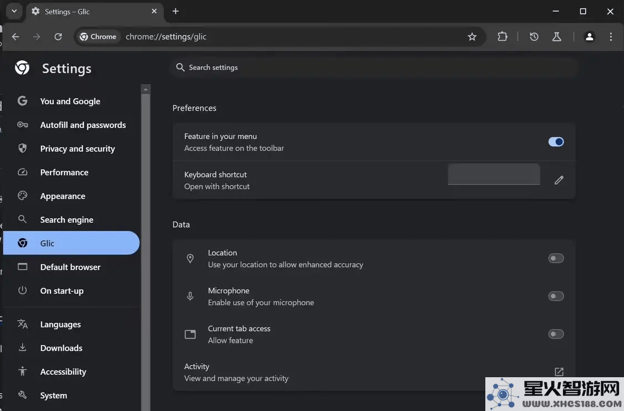Open Privacy and security section

point(71,148)
